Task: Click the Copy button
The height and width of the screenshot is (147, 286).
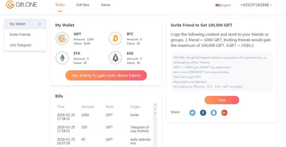Action: tap(222, 100)
